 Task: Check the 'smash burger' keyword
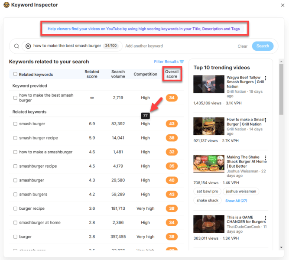(x=15, y=124)
